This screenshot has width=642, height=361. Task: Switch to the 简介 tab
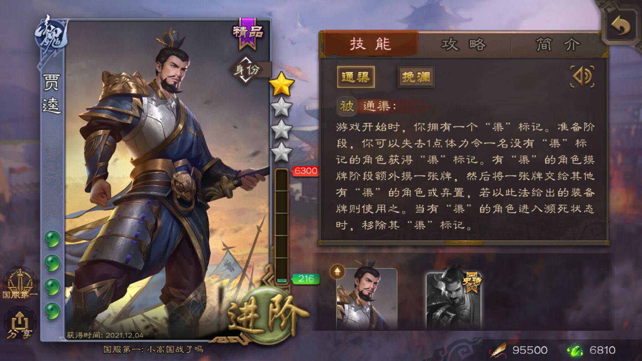click(558, 45)
